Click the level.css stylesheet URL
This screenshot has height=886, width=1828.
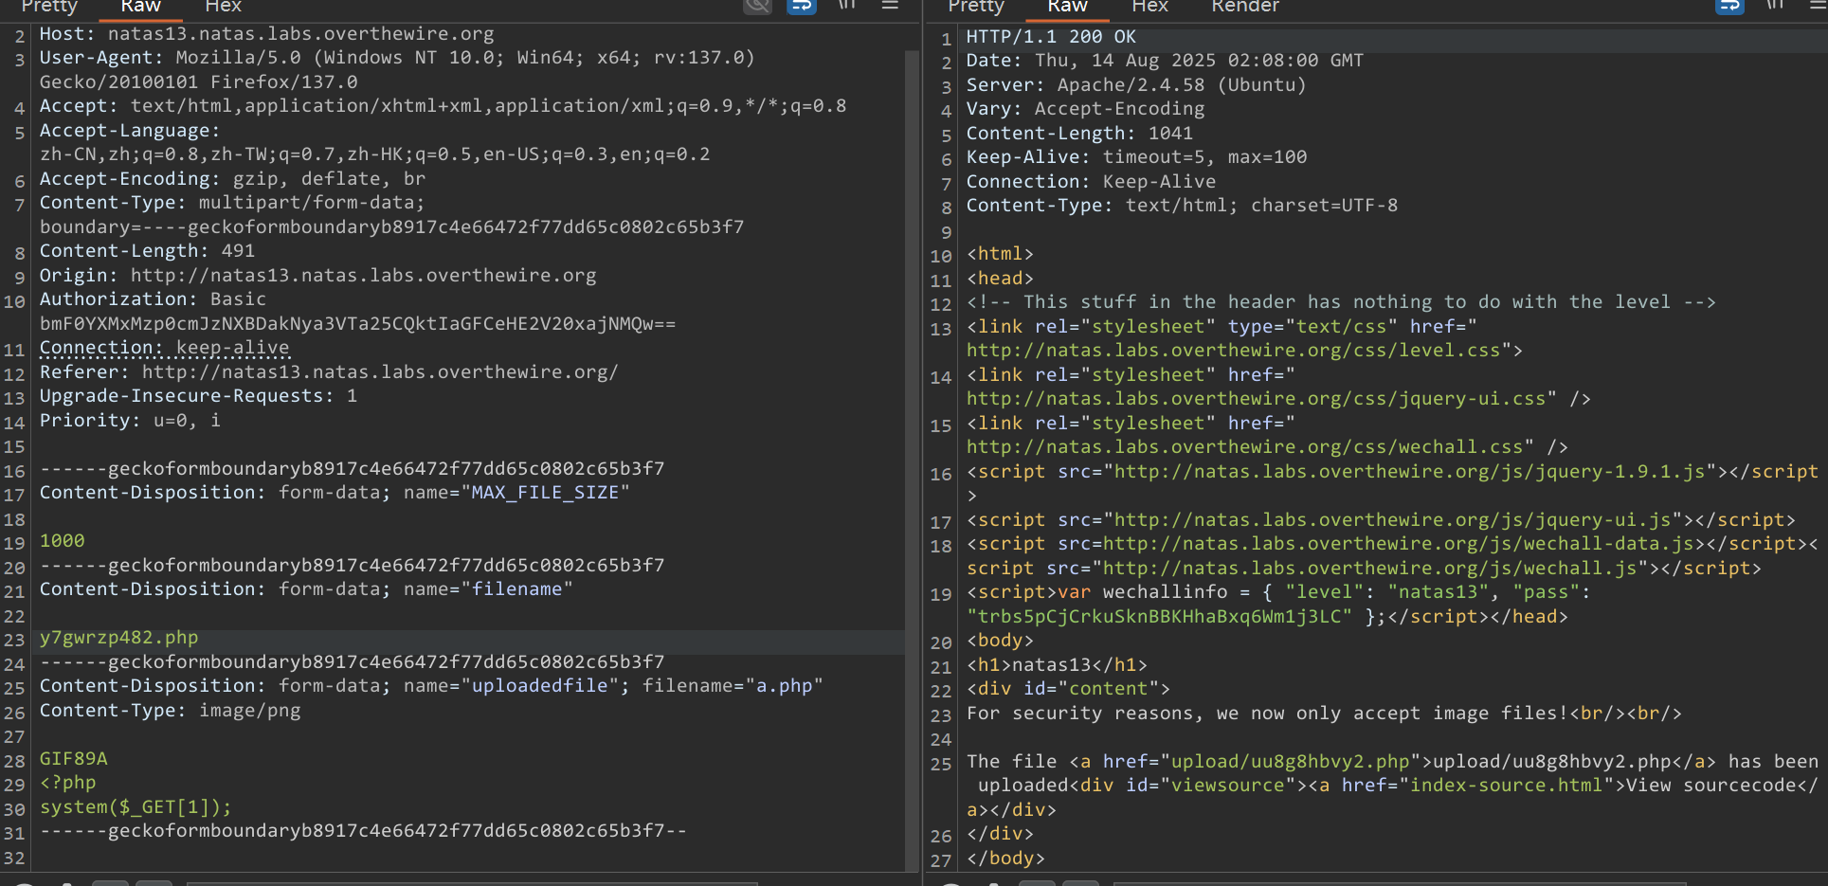pyautogui.click(x=1233, y=351)
